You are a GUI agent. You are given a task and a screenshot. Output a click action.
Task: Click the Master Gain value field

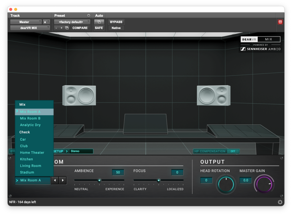point(246,180)
